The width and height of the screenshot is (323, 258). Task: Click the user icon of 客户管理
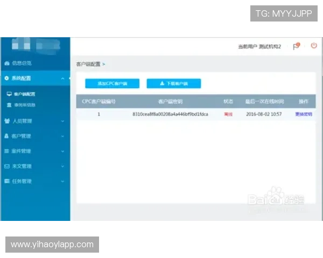pyautogui.click(x=6, y=136)
